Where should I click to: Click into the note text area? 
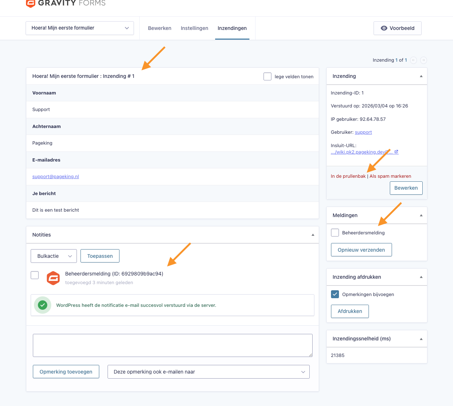[x=173, y=345]
